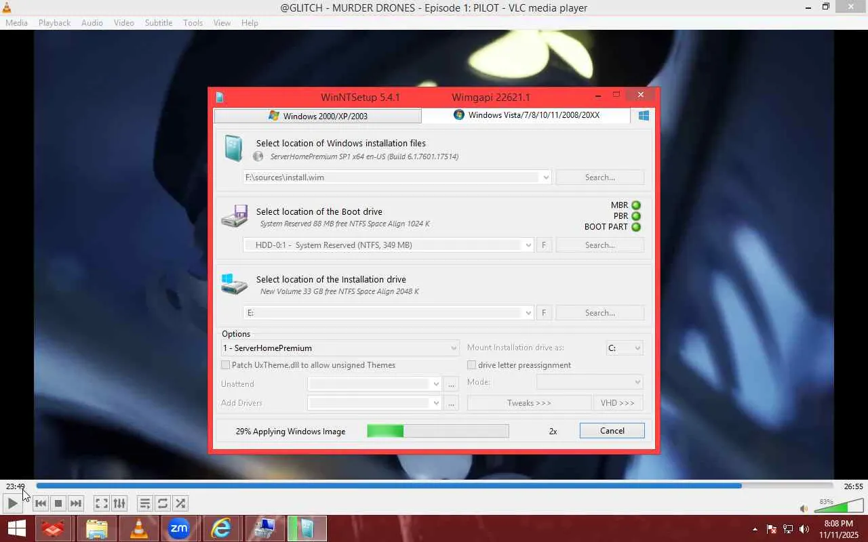Screen dimensions: 868x542
Task: Mute audio using VLC speaker icon
Action: pos(804,508)
